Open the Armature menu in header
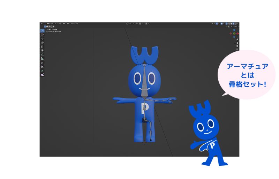 pos(74,23)
